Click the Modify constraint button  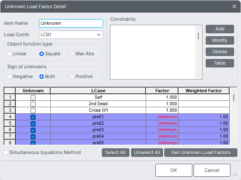(220, 40)
